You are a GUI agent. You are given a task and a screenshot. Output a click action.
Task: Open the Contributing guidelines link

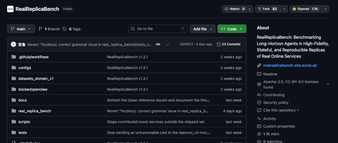tap(274, 95)
